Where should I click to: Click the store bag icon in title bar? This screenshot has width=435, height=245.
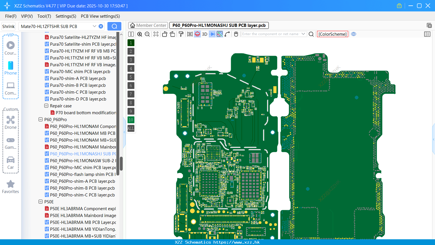pos(399,6)
